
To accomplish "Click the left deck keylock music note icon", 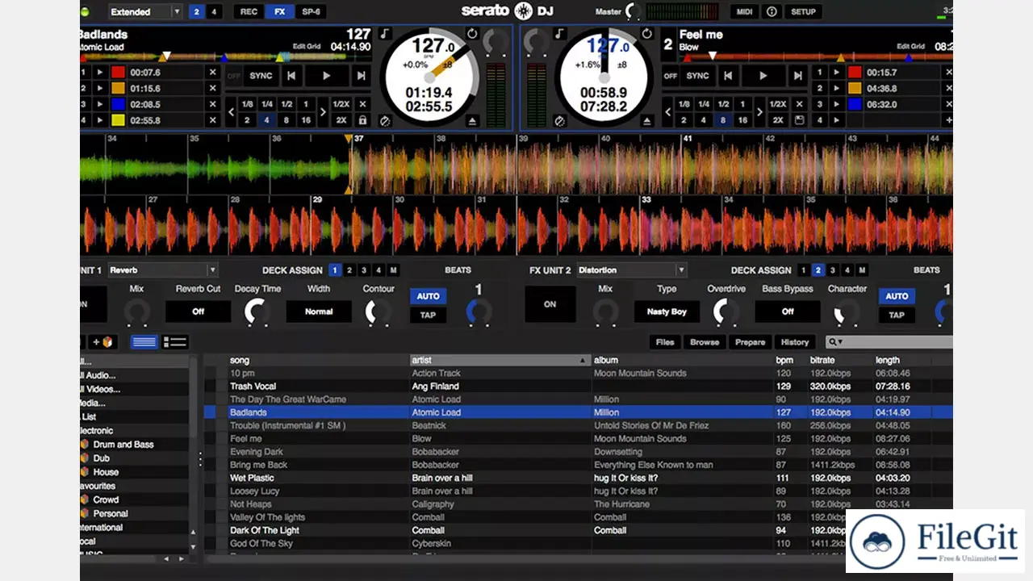I will coord(385,34).
